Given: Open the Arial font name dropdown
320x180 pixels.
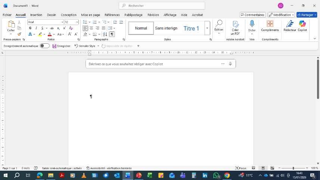Looking at the screenshot, I should [62, 22].
